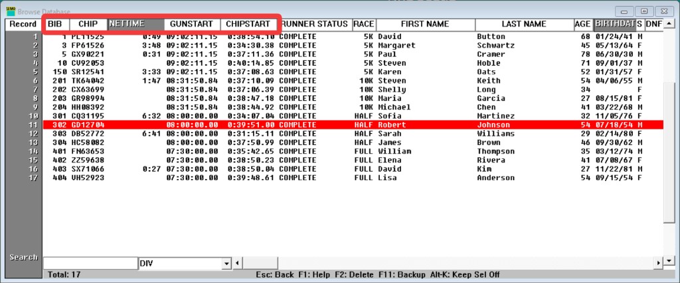
Task: Minimize the Browse Database window
Action: (626, 12)
